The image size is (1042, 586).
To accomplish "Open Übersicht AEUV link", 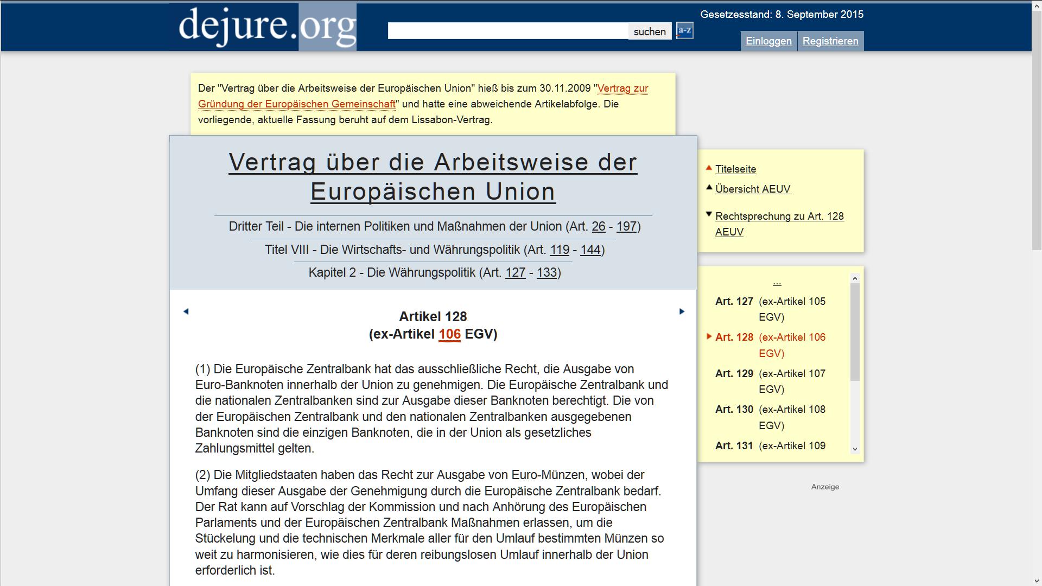I will 752,189.
